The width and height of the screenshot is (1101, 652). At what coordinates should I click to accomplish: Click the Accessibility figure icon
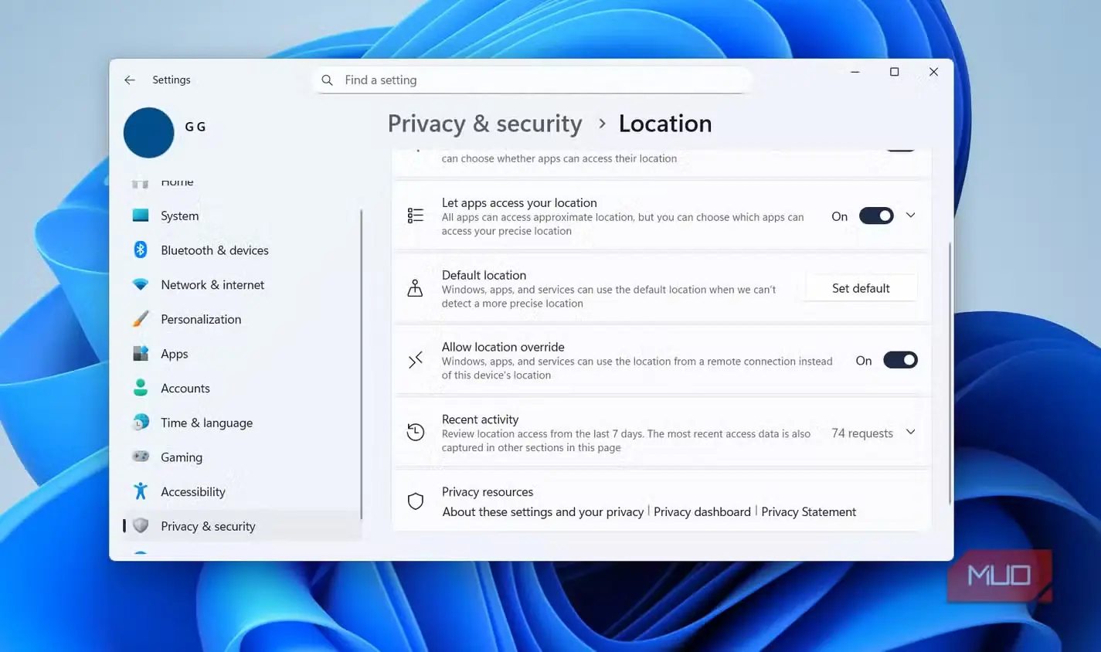point(141,491)
